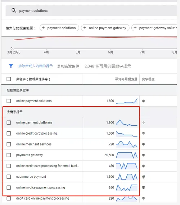180x205 pixels.
Task: Check the online invoice payment processing checkbox
Action: pos(9,187)
